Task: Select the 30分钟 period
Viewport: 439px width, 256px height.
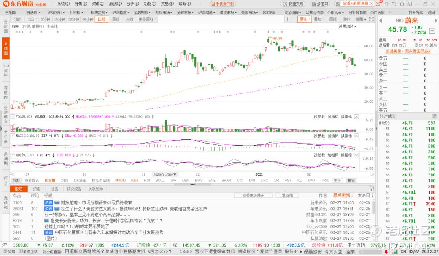Action: point(74,19)
